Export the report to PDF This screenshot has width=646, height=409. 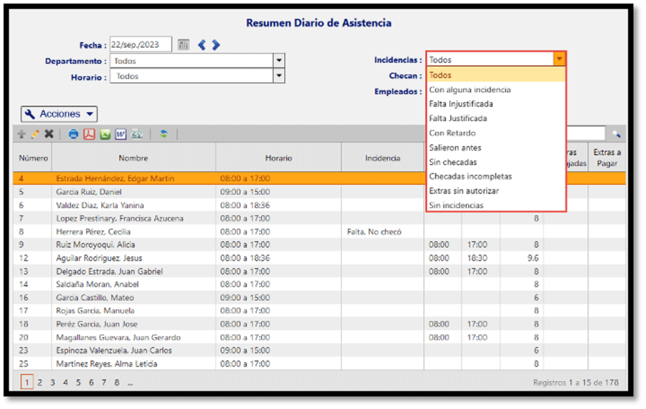89,134
